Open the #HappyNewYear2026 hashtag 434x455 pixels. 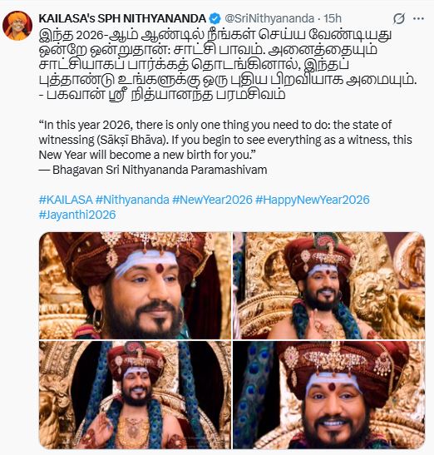pos(313,200)
